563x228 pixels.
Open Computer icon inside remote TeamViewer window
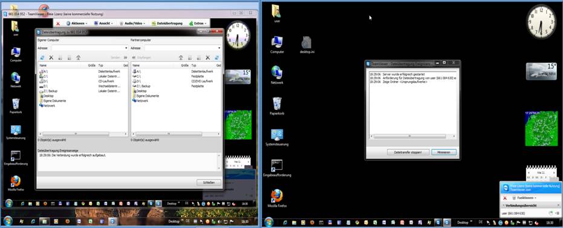pyautogui.click(x=16, y=54)
